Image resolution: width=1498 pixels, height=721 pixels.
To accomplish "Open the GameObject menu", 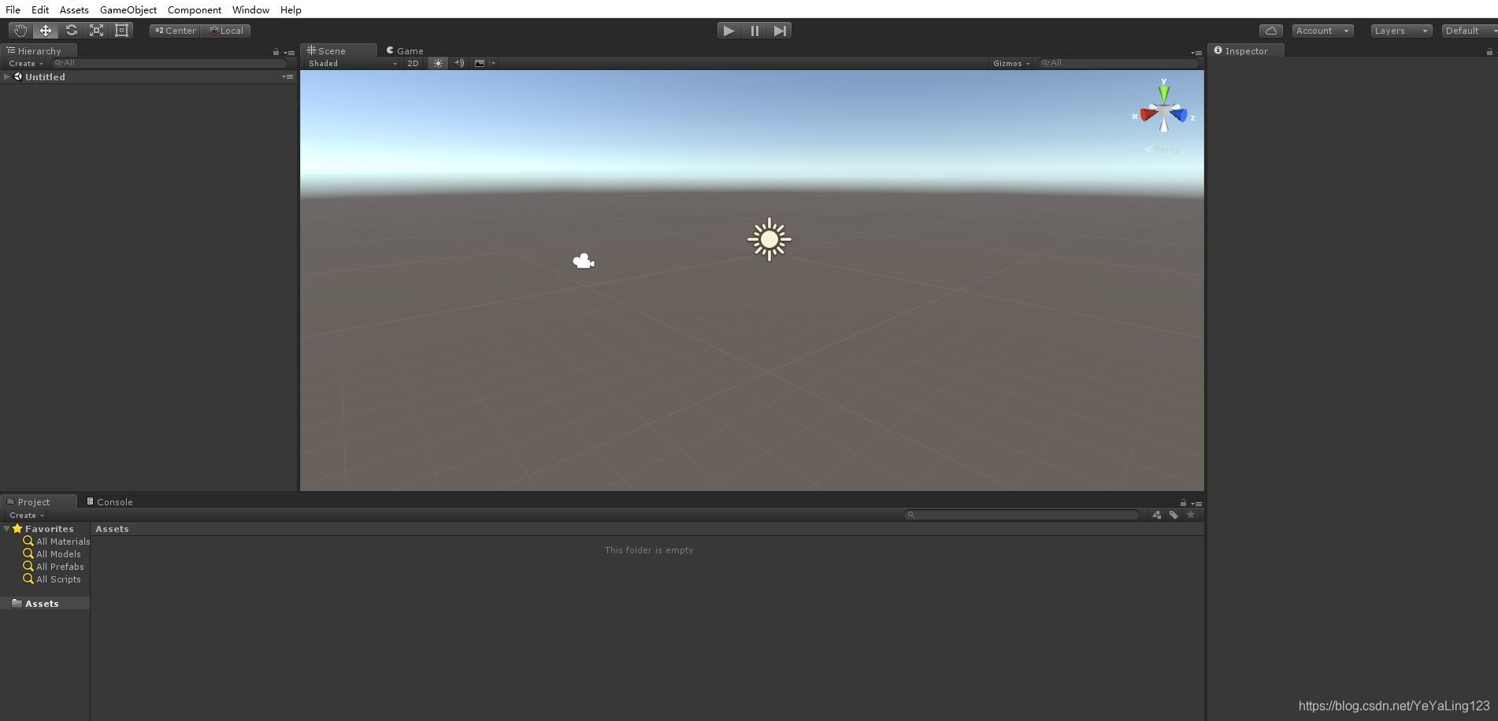I will 128,9.
